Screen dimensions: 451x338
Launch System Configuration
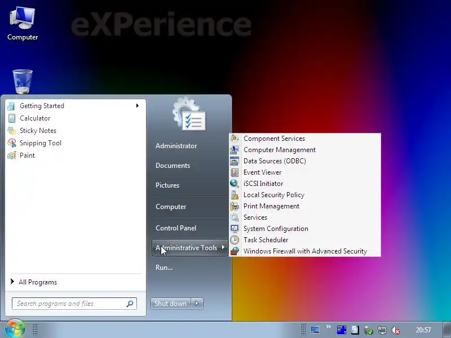305,229
